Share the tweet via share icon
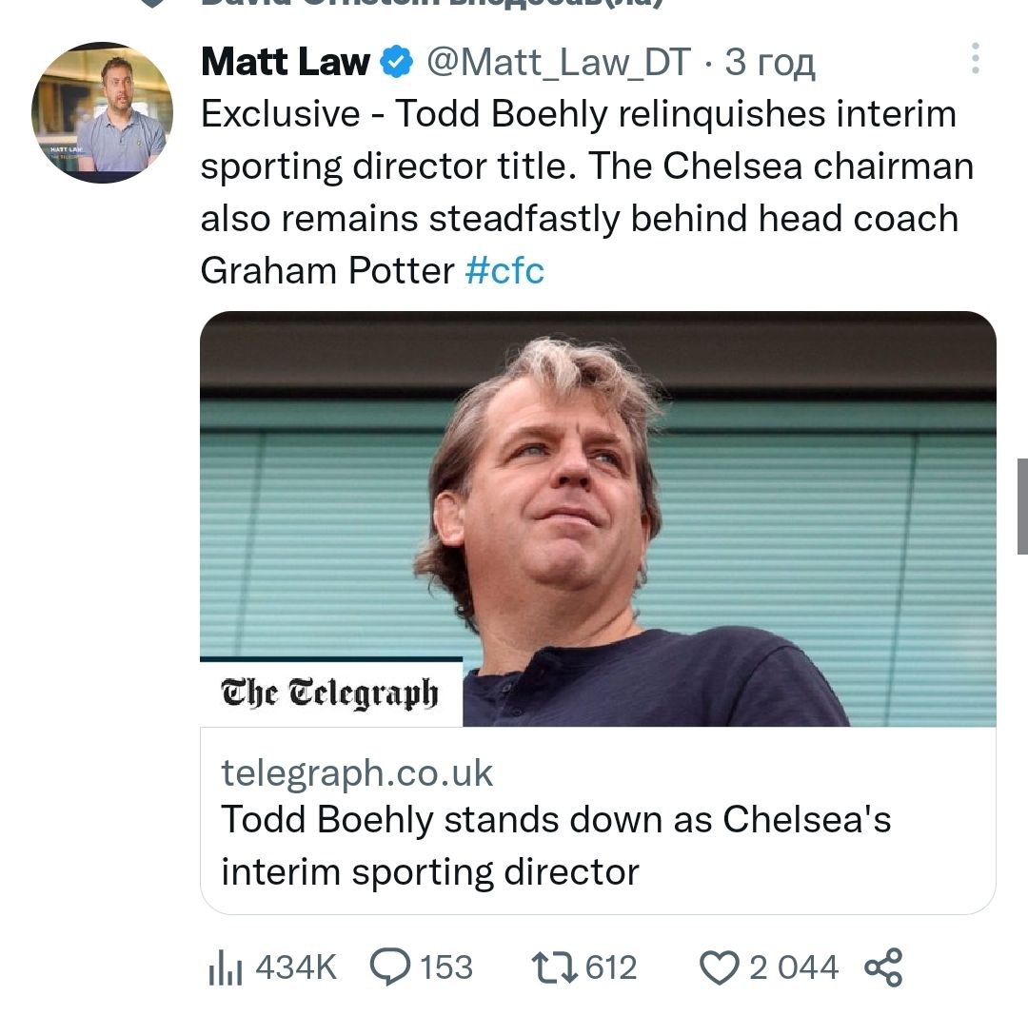 click(x=882, y=967)
